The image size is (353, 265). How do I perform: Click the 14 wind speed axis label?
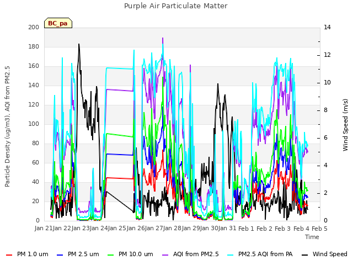pyautogui.click(x=327, y=27)
